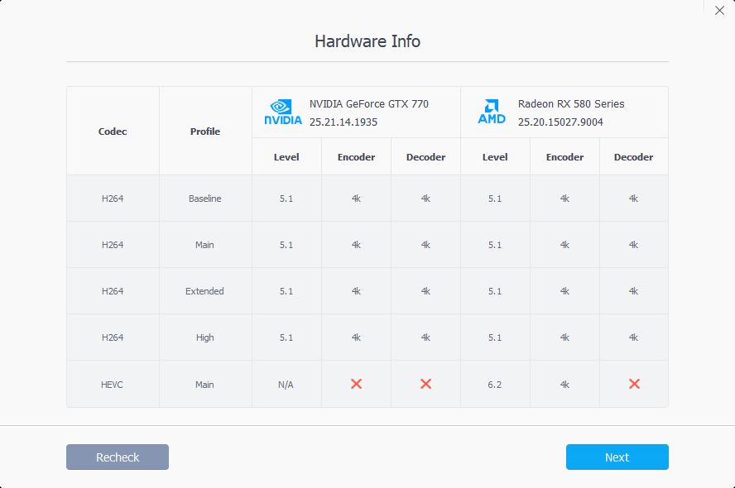Click the NVIDIA Level column header
This screenshot has height=488, width=735.
click(286, 157)
